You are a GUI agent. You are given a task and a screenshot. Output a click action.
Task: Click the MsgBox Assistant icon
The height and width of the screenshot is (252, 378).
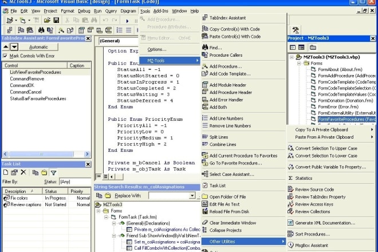coord(290,245)
